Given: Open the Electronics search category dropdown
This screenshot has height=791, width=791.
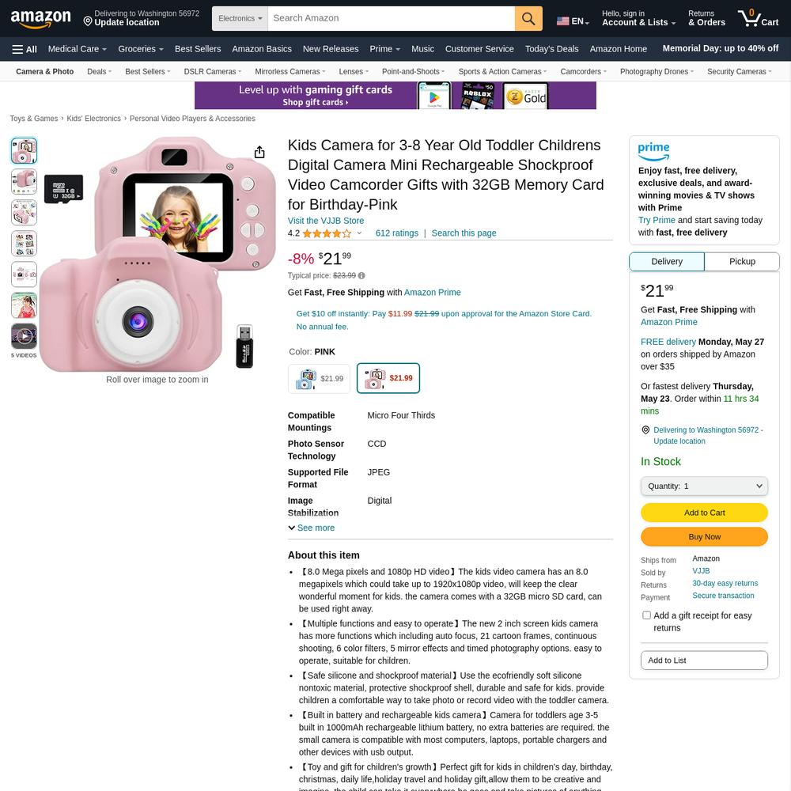Looking at the screenshot, I should coord(240,19).
